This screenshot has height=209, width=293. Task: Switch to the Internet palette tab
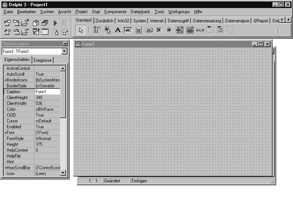(x=157, y=21)
